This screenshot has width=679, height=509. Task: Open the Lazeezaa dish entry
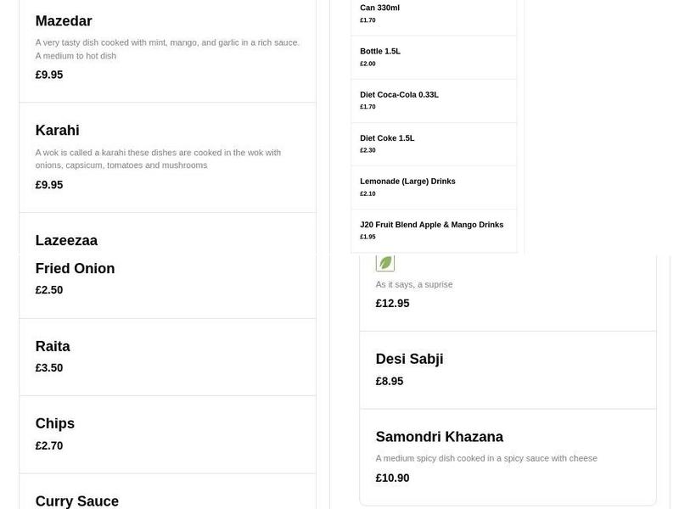pyautogui.click(x=66, y=240)
